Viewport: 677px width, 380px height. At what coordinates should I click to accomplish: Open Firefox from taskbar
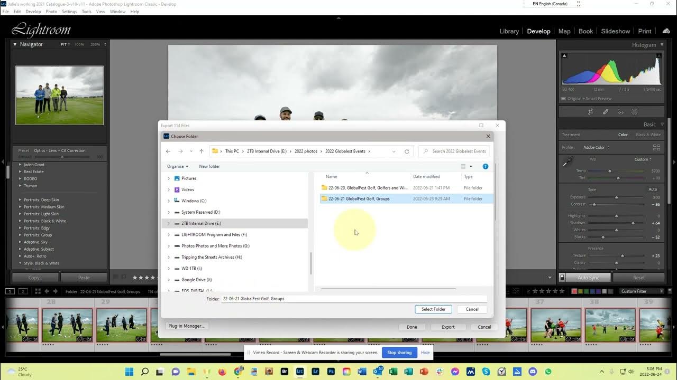(x=222, y=372)
